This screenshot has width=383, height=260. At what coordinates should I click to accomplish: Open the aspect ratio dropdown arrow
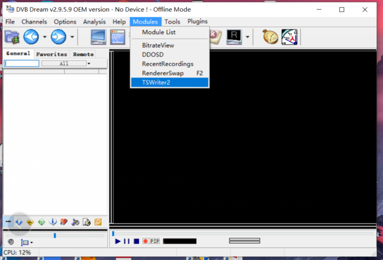click(x=31, y=243)
